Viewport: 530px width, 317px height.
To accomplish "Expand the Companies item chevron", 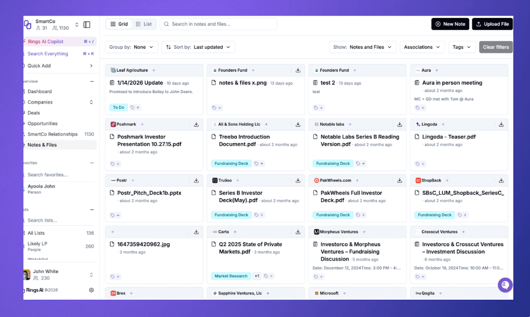I will (91, 102).
